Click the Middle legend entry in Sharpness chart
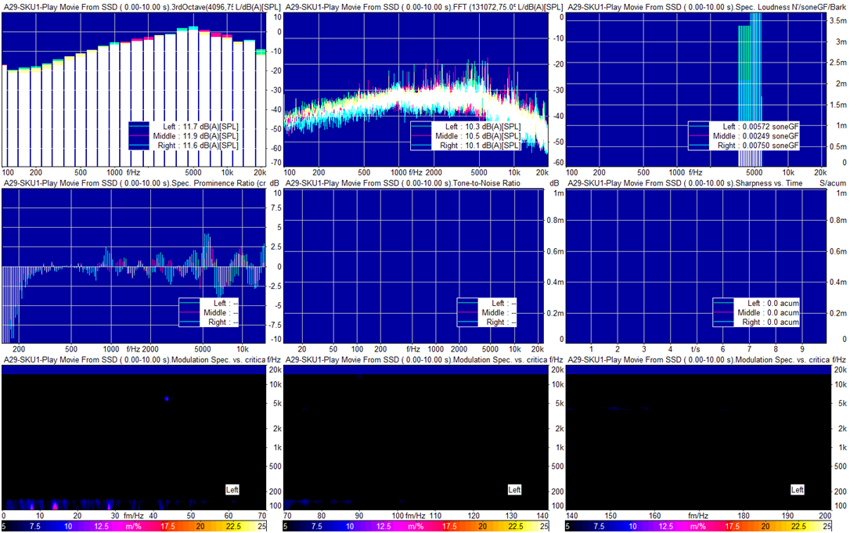The width and height of the screenshot is (850, 533). (x=756, y=313)
